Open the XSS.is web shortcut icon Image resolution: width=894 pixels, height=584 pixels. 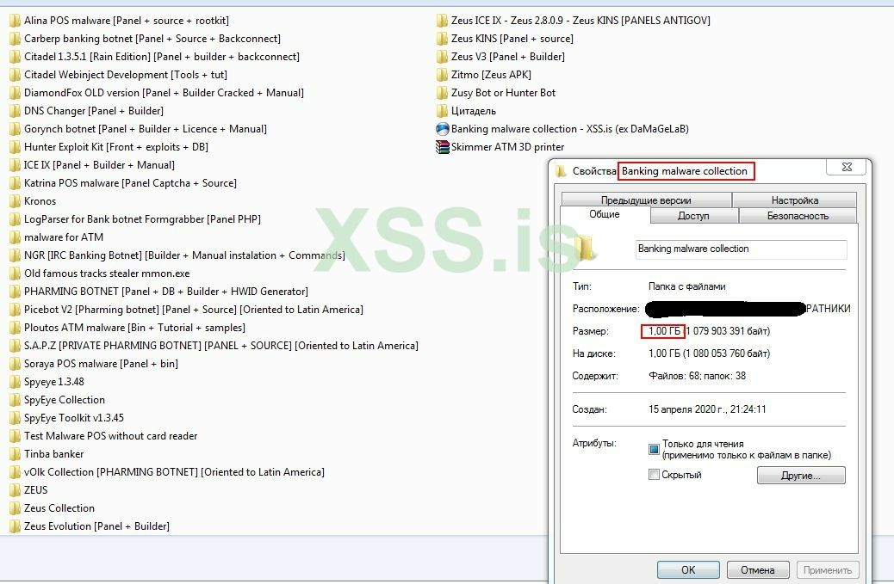click(x=443, y=129)
